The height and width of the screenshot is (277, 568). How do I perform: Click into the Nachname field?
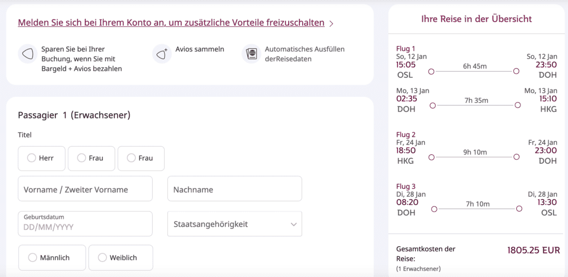(234, 189)
